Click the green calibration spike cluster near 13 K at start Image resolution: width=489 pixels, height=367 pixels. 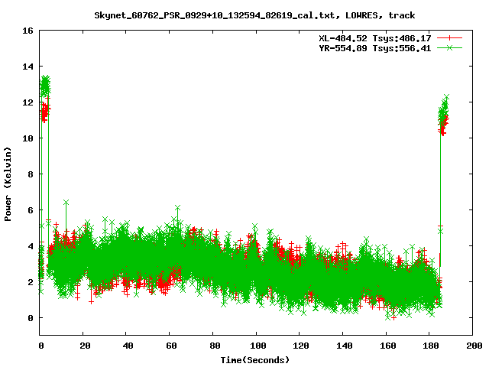click(45, 85)
